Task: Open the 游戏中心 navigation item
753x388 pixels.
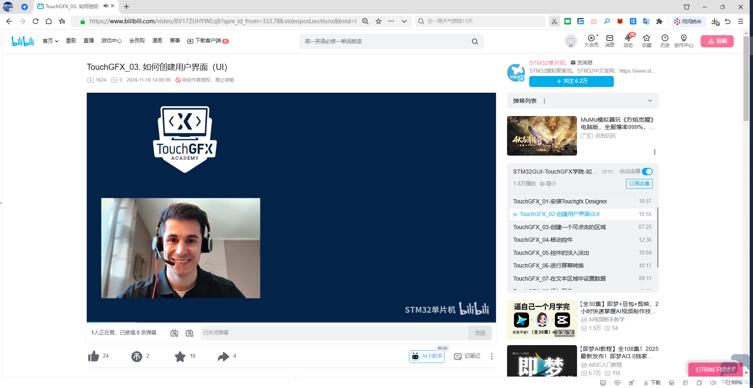Action: 111,41
